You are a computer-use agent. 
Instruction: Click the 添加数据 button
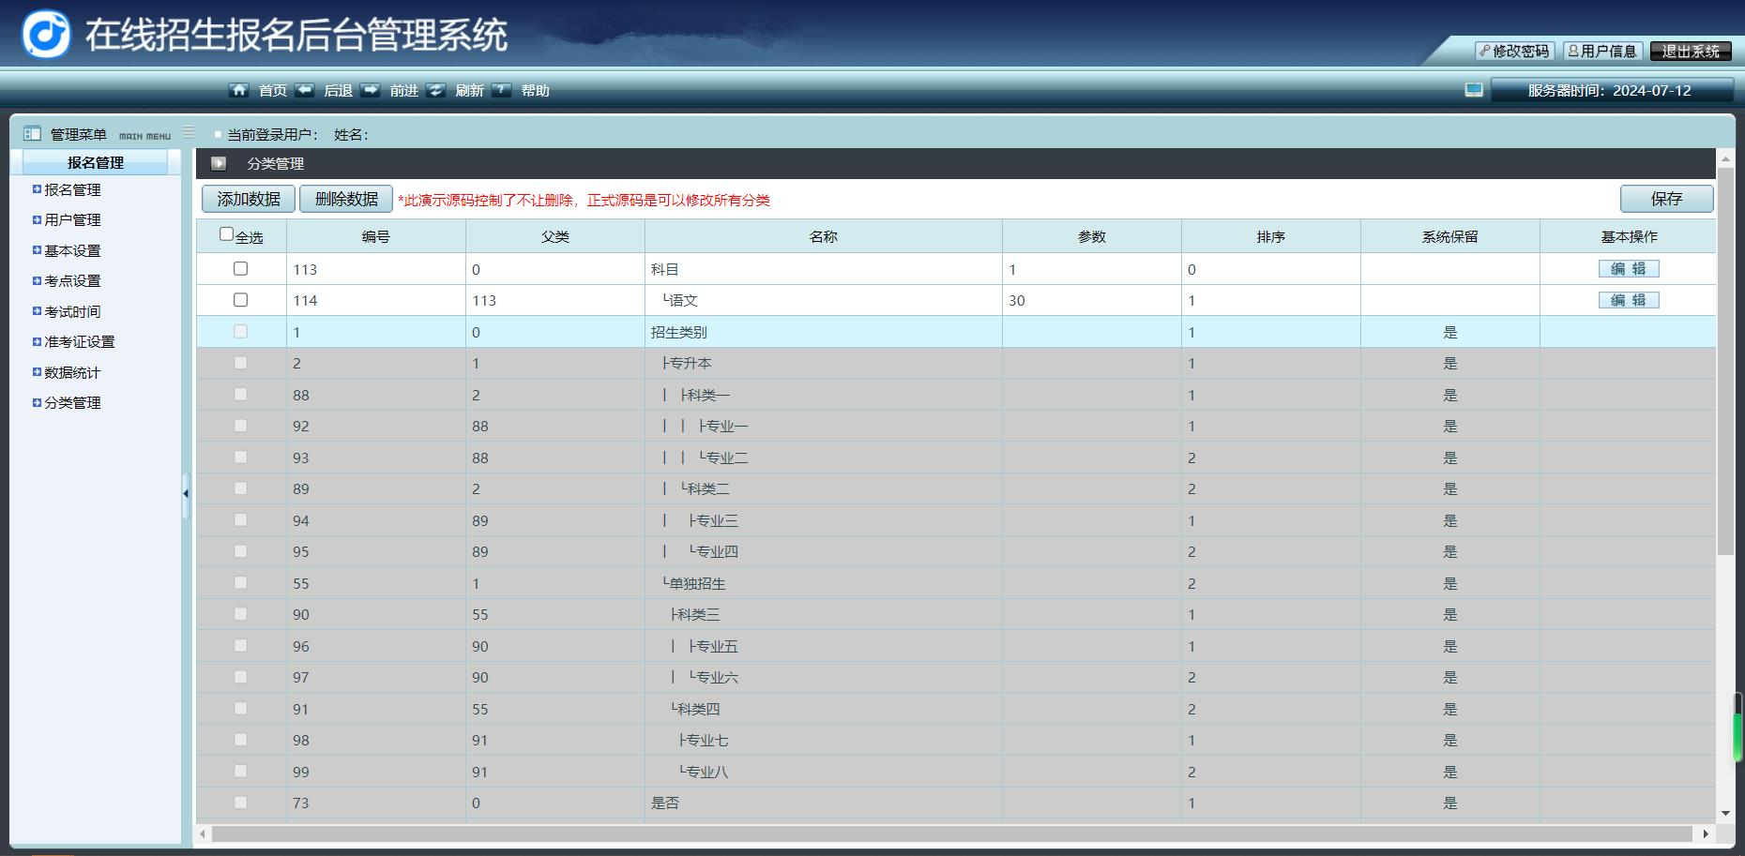click(249, 199)
